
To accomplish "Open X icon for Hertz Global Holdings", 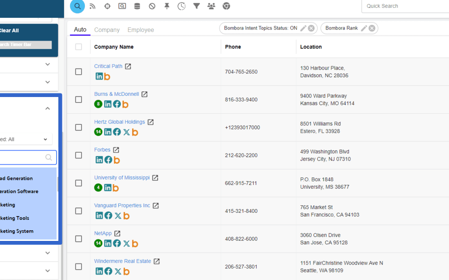I will click(x=126, y=132).
